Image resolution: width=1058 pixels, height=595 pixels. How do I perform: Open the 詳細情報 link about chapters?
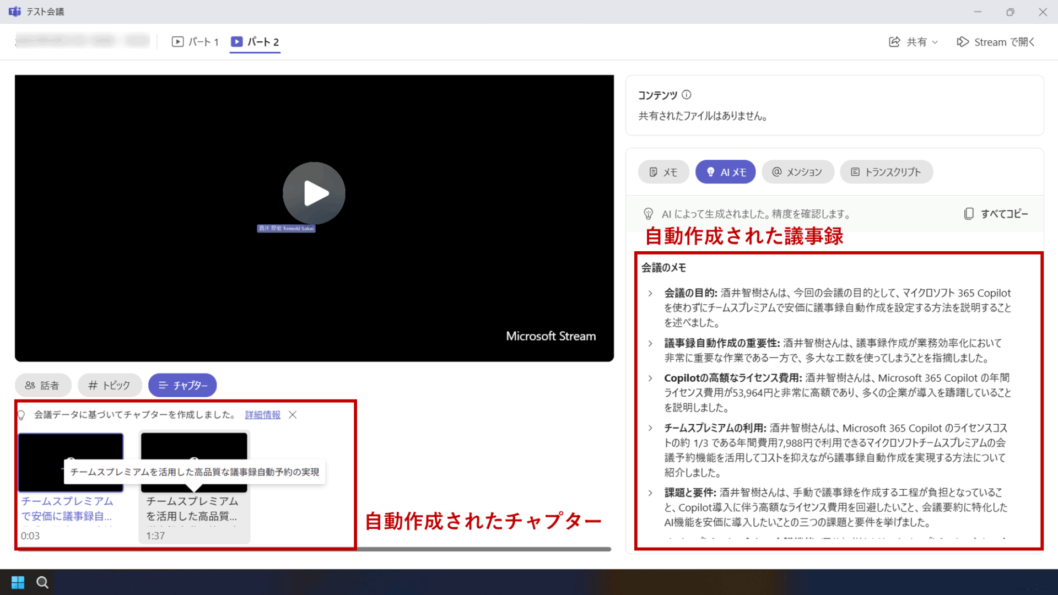(x=262, y=414)
